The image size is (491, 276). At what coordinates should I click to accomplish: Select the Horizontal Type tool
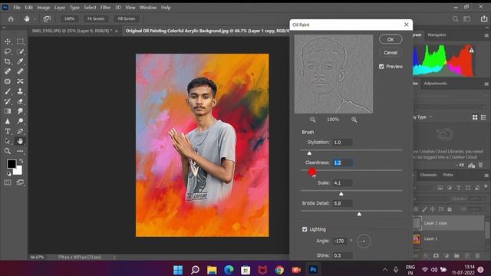click(8, 131)
